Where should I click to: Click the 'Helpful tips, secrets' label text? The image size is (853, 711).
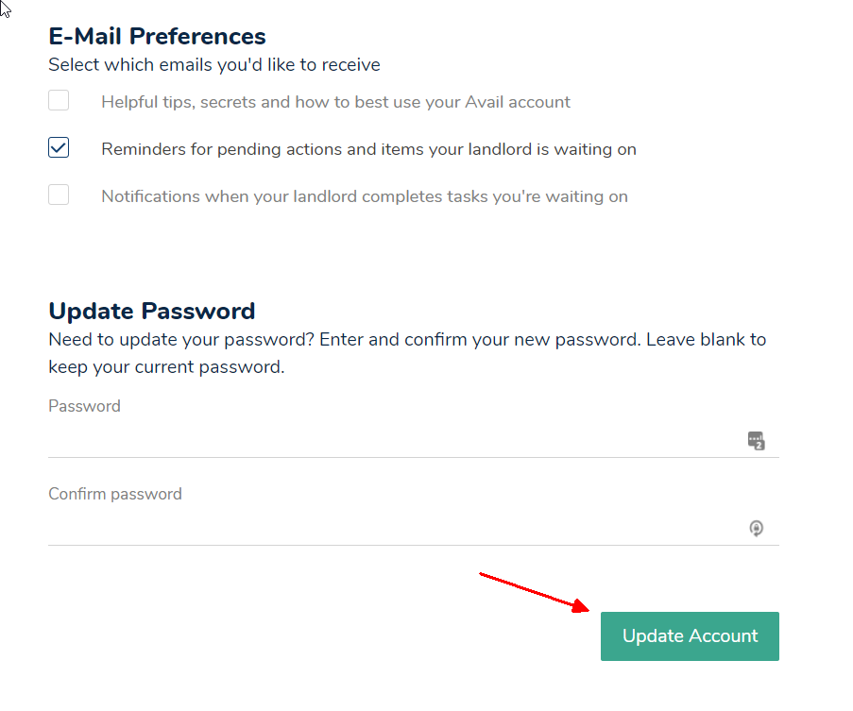(x=335, y=102)
